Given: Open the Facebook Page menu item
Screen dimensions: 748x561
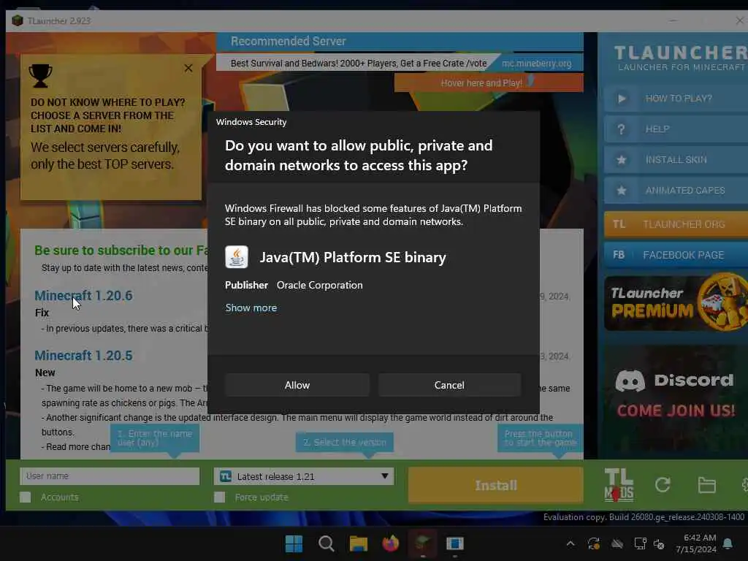Looking at the screenshot, I should click(x=676, y=255).
